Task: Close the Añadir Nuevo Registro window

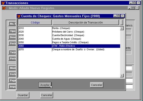Action: (137, 8)
